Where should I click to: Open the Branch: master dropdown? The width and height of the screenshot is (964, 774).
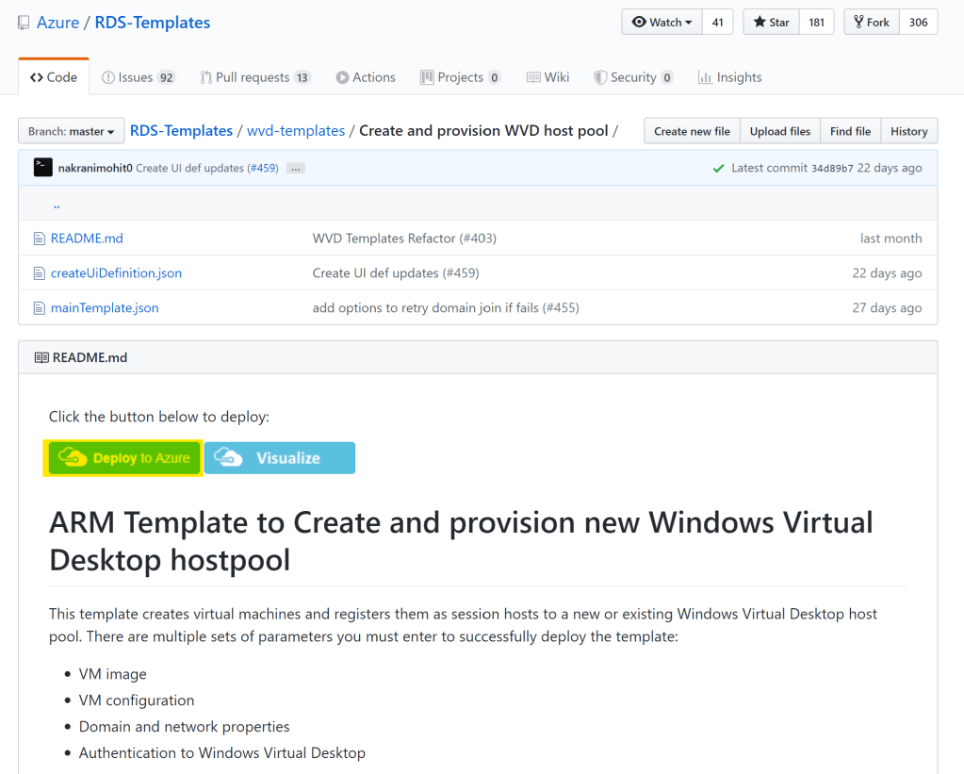tap(72, 132)
